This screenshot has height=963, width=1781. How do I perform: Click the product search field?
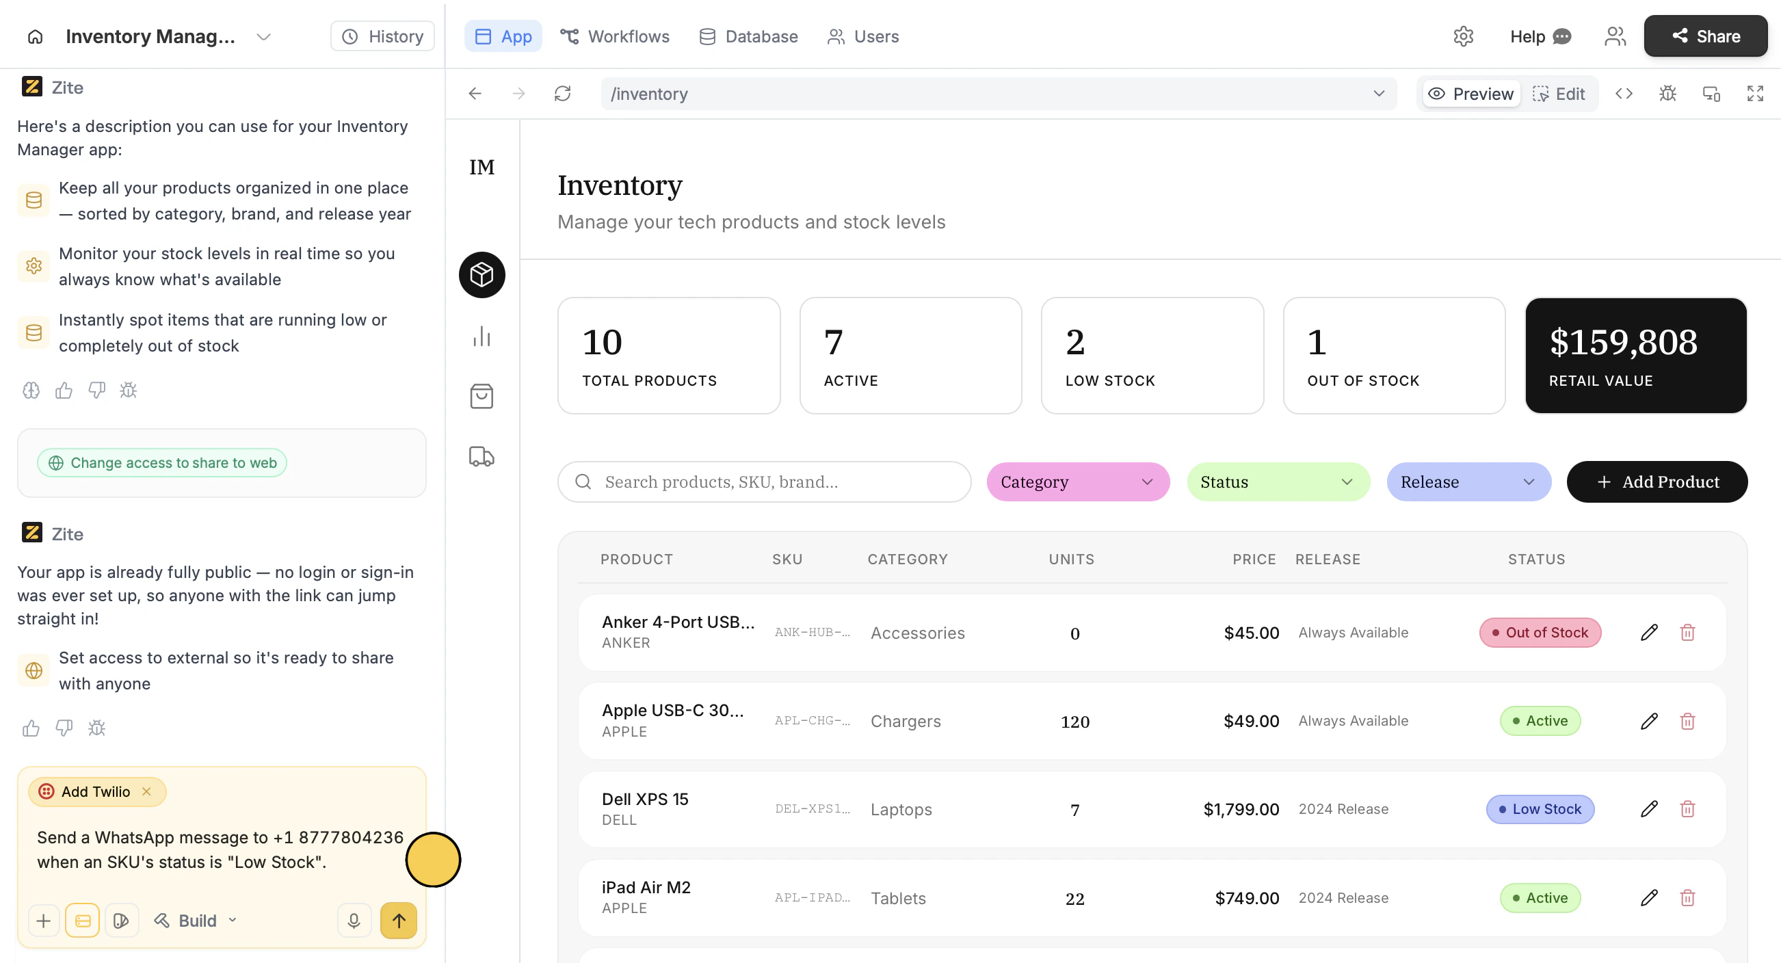763,482
